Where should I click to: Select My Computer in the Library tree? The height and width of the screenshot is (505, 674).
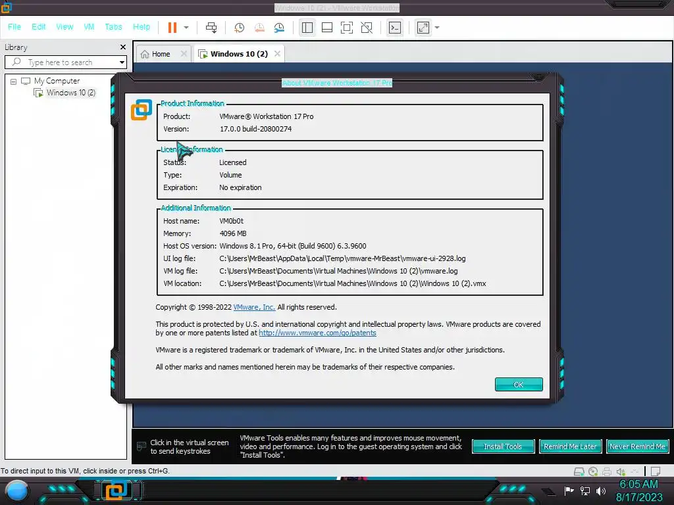tap(57, 81)
